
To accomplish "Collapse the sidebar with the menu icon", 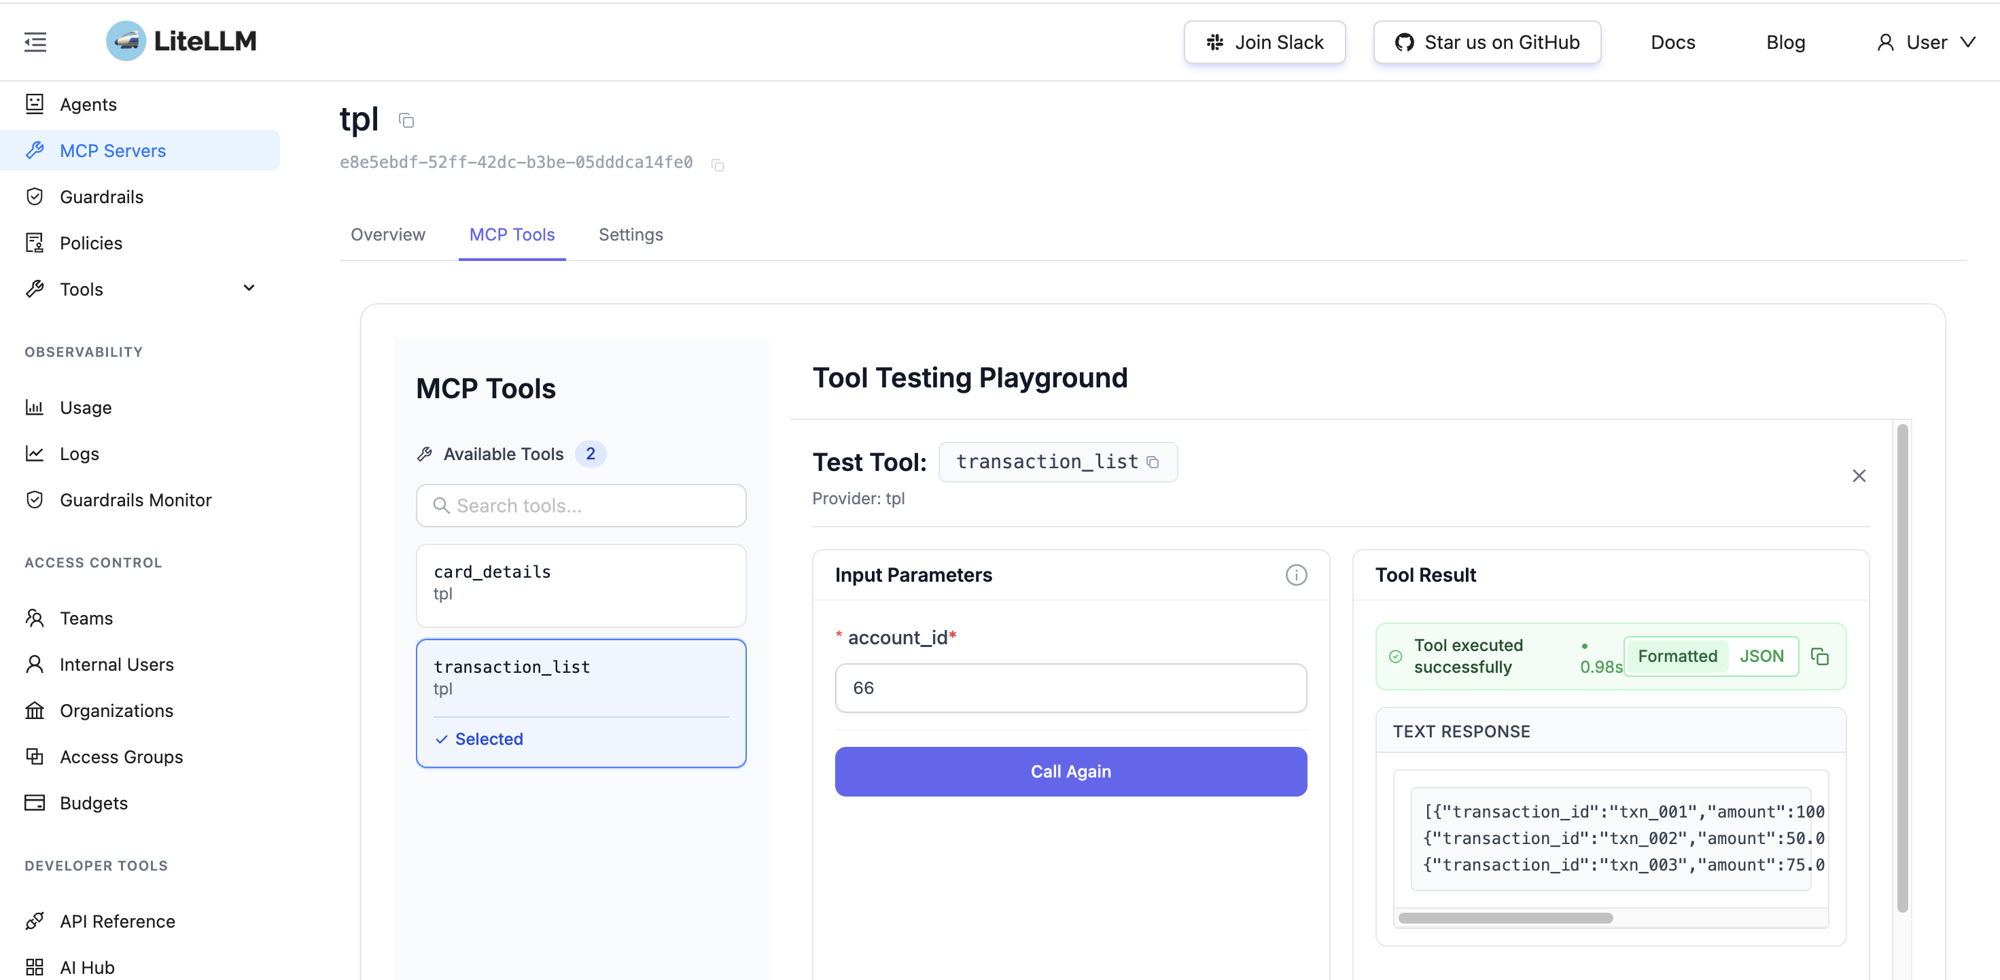I will (x=35, y=42).
